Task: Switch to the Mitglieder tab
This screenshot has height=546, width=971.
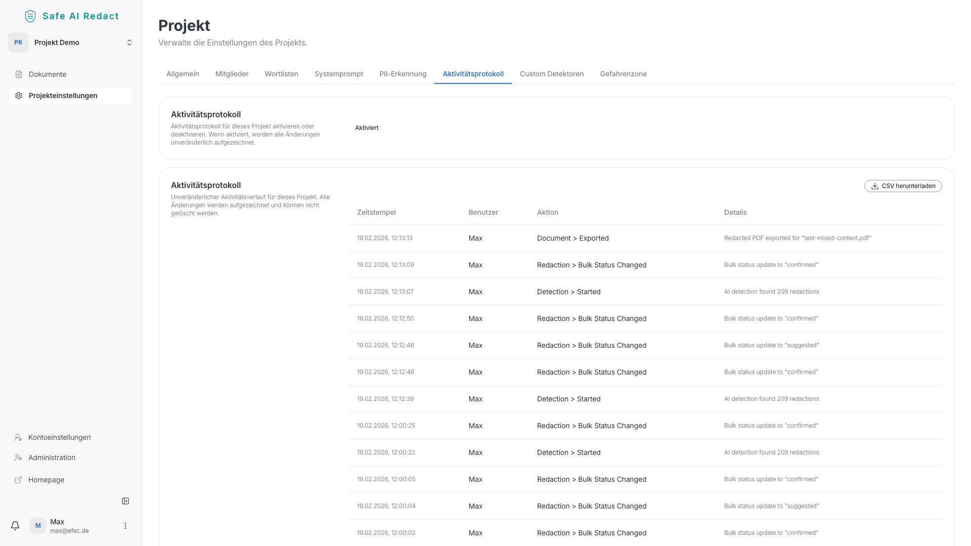Action: [232, 74]
